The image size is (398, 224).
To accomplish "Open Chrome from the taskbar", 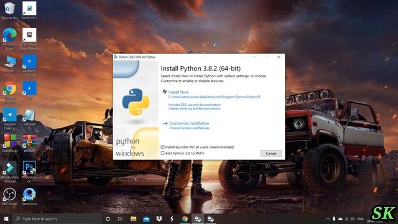I will [185, 218].
